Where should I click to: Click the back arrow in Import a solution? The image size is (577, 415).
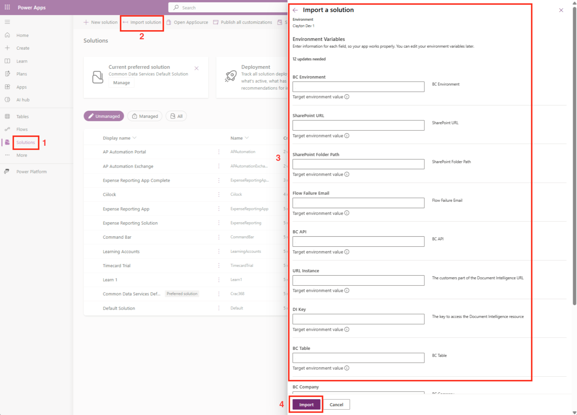pyautogui.click(x=295, y=10)
